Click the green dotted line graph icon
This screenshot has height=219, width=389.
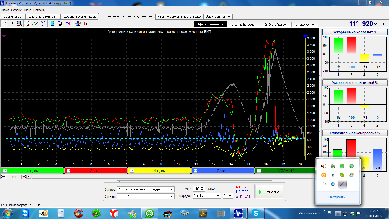[35, 24]
